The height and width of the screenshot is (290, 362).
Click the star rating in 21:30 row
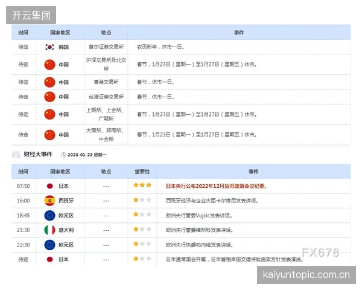[142, 229]
